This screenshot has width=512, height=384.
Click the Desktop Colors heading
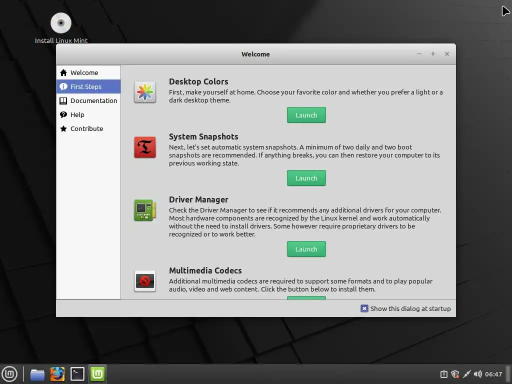tap(198, 81)
